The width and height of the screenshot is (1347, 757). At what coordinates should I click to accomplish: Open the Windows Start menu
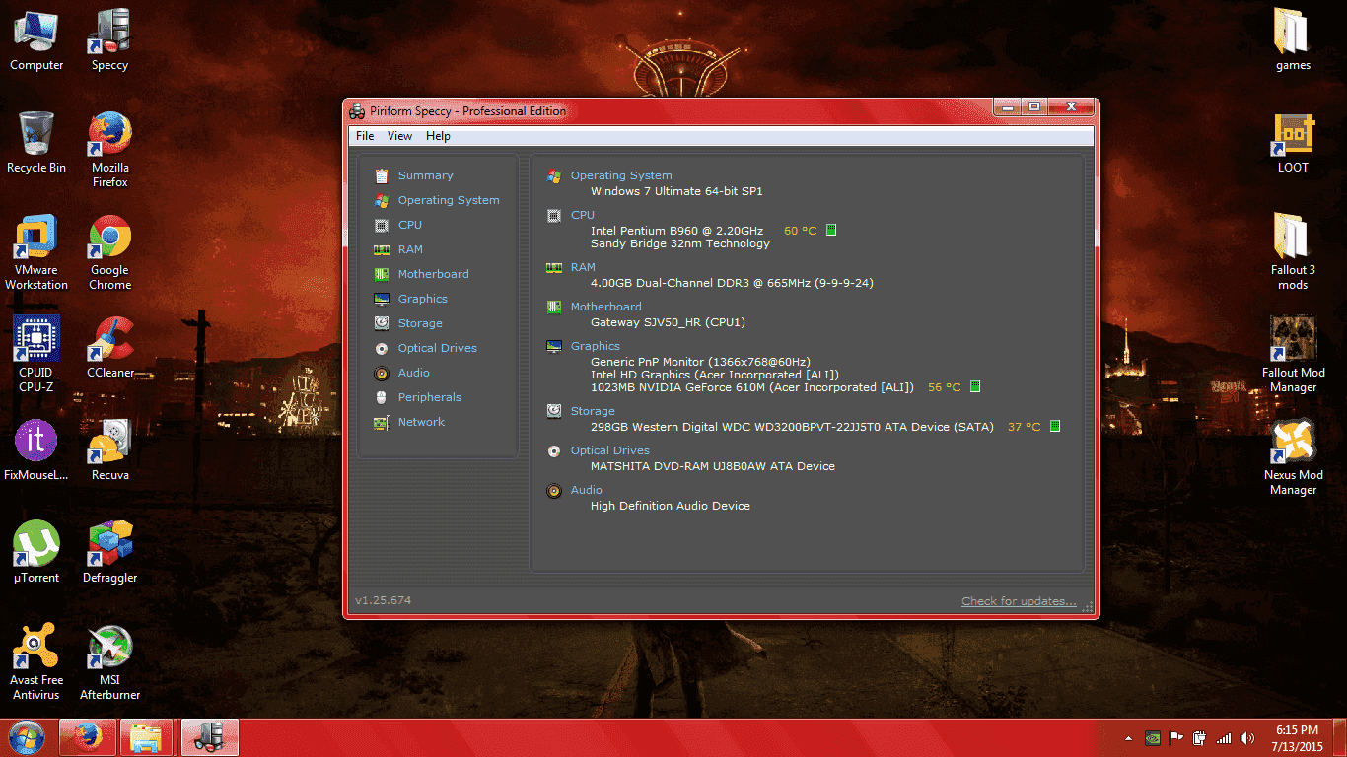[27, 737]
